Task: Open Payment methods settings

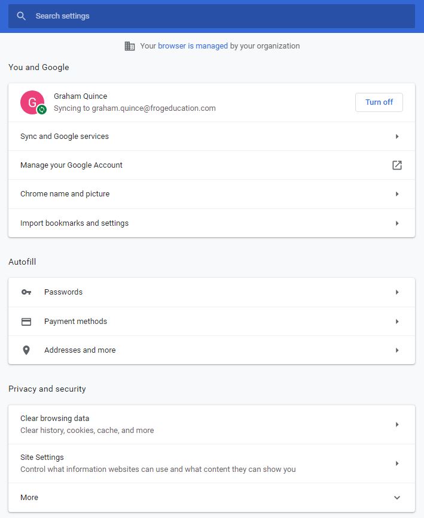Action: (212, 322)
